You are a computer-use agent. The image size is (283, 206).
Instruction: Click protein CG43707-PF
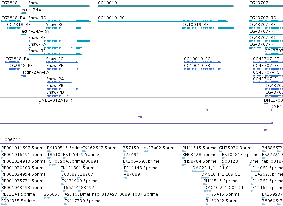point(266,66)
